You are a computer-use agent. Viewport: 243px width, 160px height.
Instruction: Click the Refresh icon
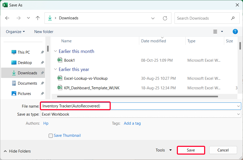(165, 18)
